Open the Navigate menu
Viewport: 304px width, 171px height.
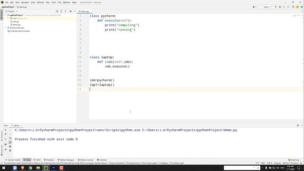(x=25, y=2)
